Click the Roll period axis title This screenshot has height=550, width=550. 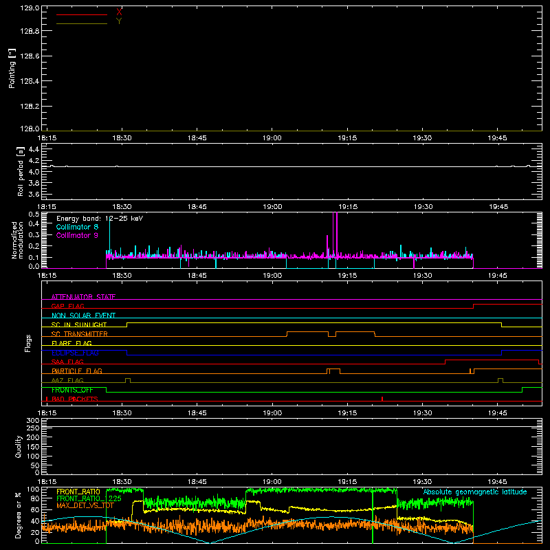[x=21, y=171]
